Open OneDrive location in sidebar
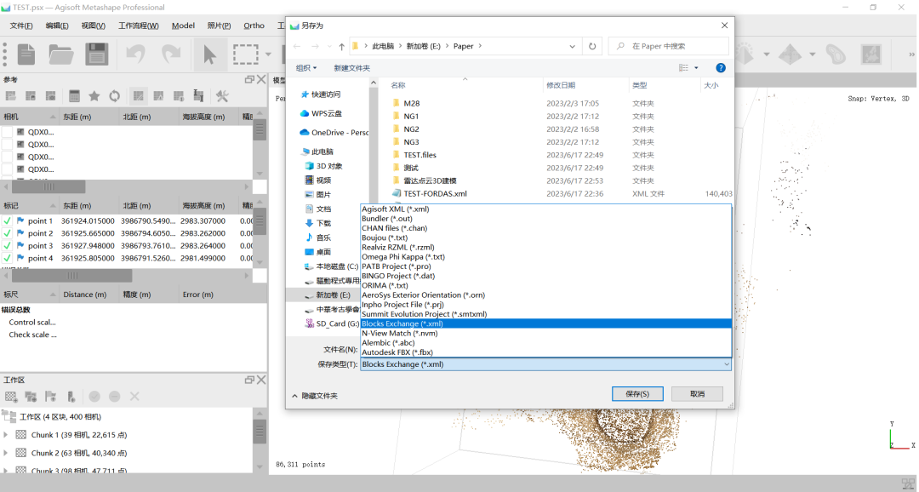The image size is (919, 492). (x=334, y=133)
